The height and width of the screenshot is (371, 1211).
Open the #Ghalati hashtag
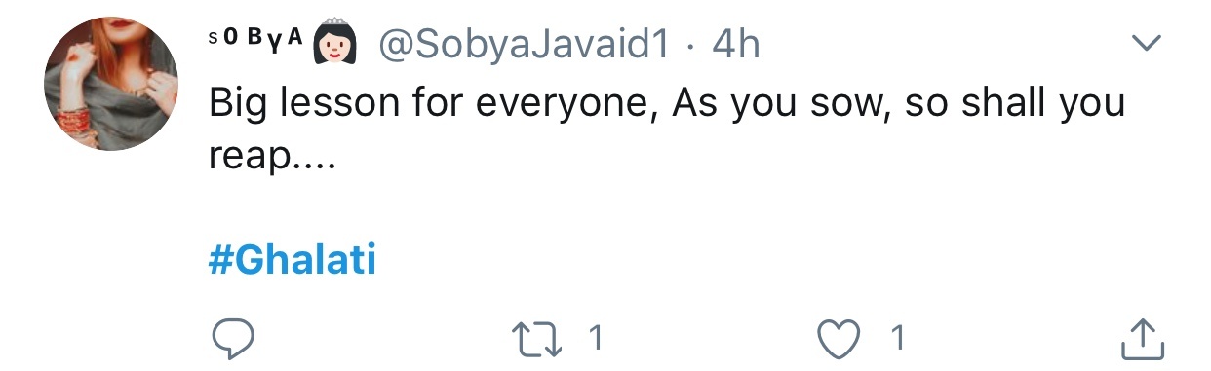[293, 261]
